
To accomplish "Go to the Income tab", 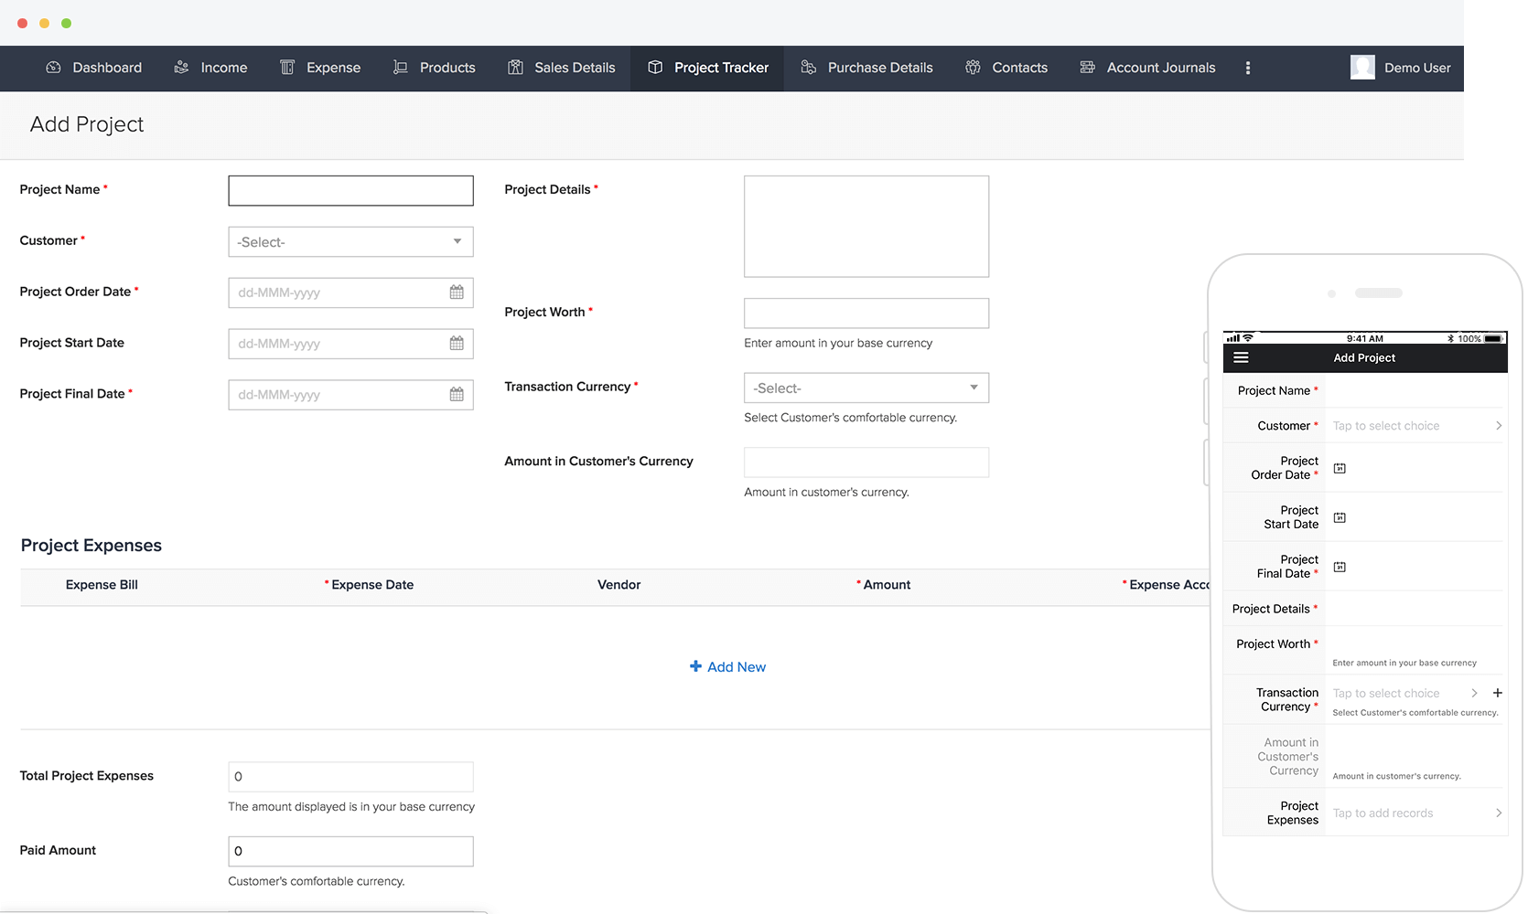I will [x=211, y=68].
